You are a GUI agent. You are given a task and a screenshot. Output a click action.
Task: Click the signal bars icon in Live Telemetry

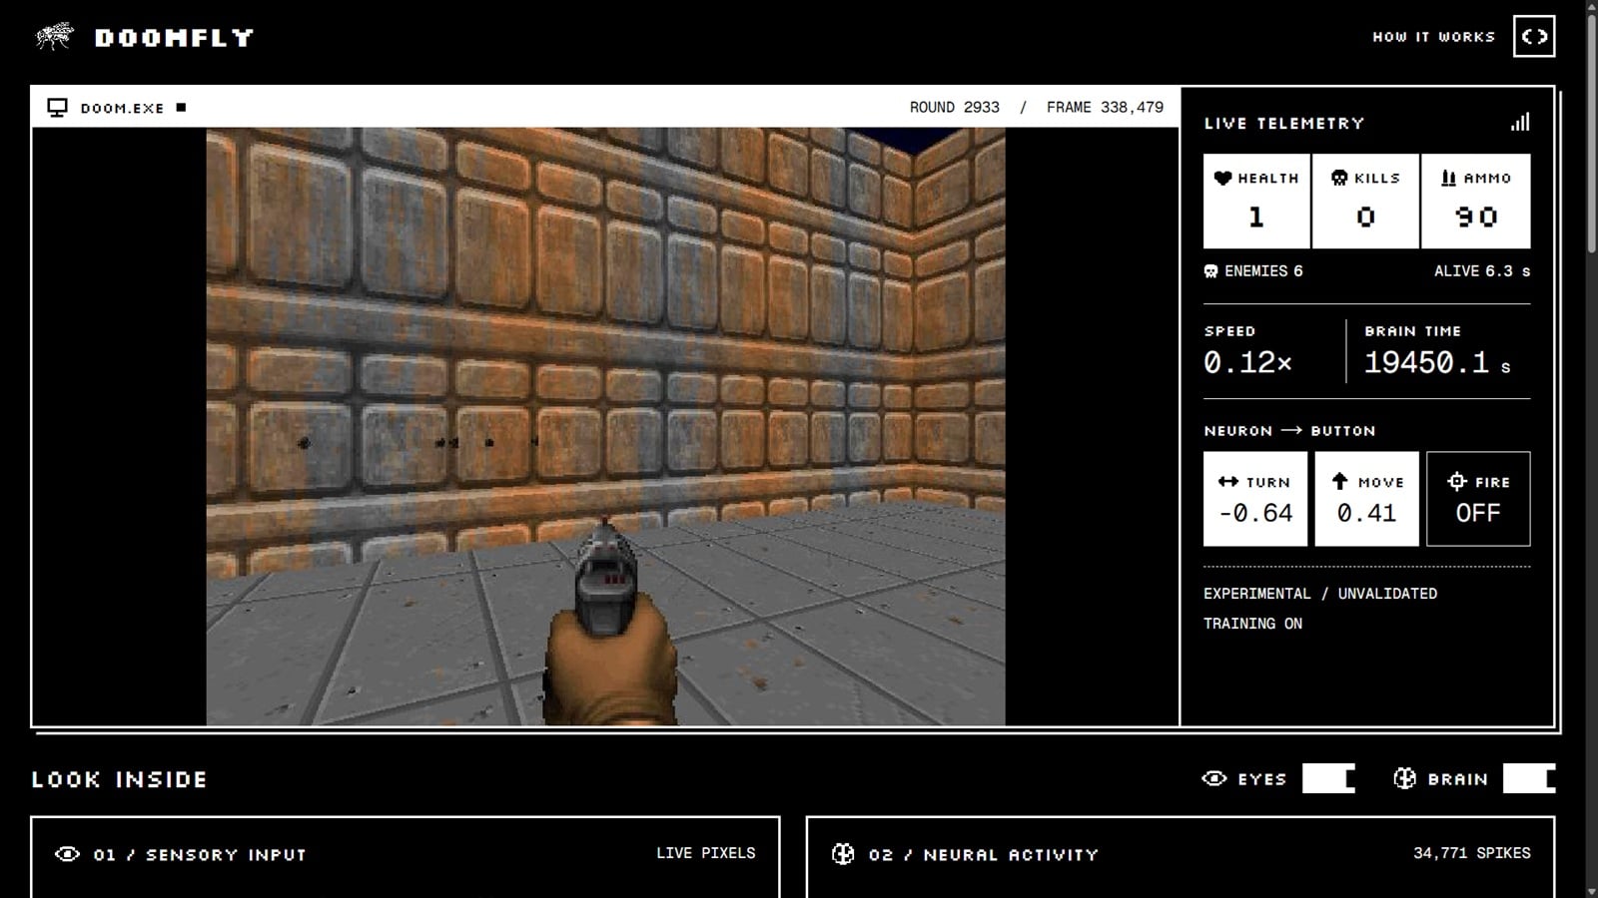(x=1520, y=122)
